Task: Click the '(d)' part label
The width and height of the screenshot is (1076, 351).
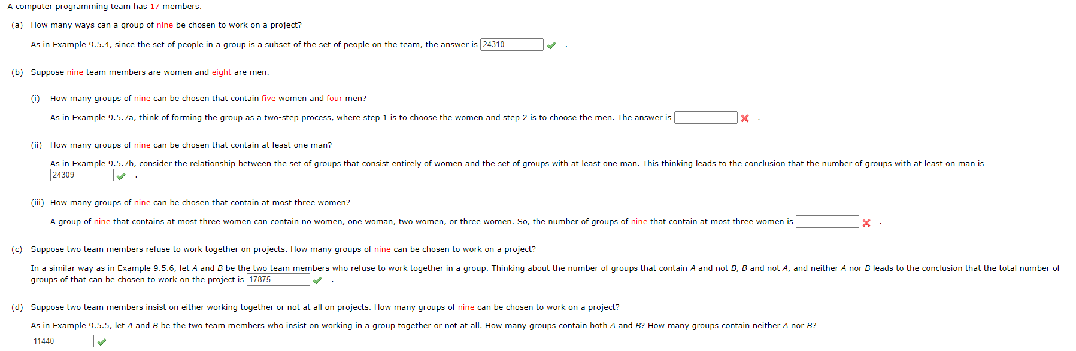Action: [x=17, y=307]
